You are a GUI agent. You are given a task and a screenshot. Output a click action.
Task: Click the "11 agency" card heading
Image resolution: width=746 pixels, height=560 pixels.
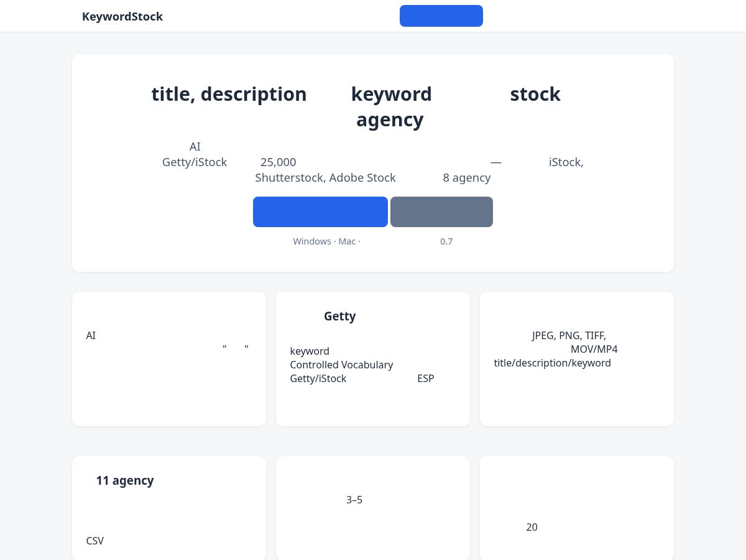pyautogui.click(x=125, y=480)
